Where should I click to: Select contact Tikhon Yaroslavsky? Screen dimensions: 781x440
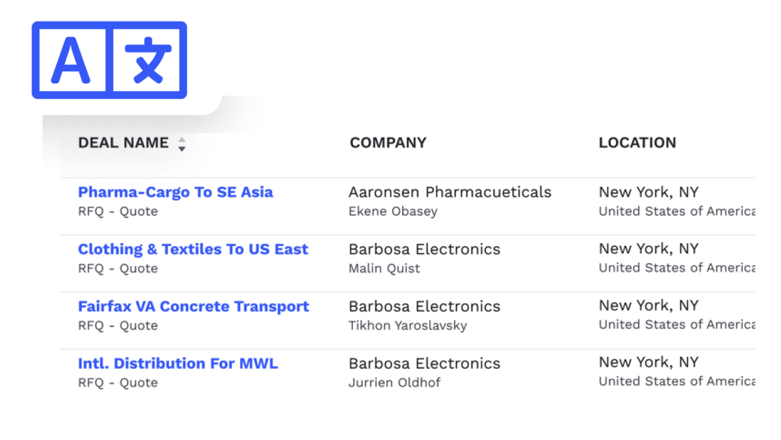click(x=407, y=326)
